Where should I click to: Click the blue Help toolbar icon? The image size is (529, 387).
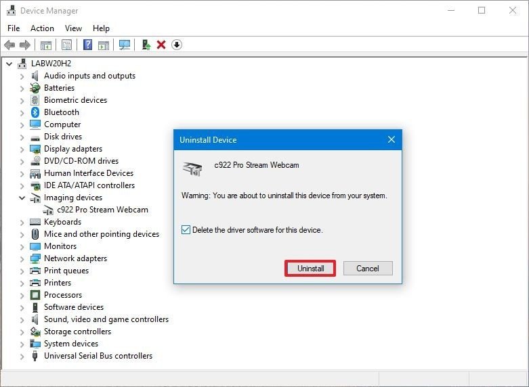pos(88,45)
